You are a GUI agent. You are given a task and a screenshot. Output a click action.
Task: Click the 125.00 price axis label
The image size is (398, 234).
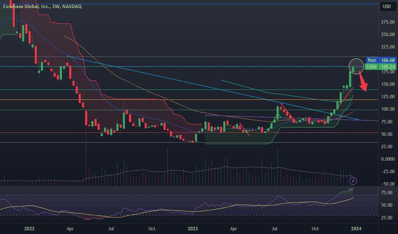click(x=388, y=97)
